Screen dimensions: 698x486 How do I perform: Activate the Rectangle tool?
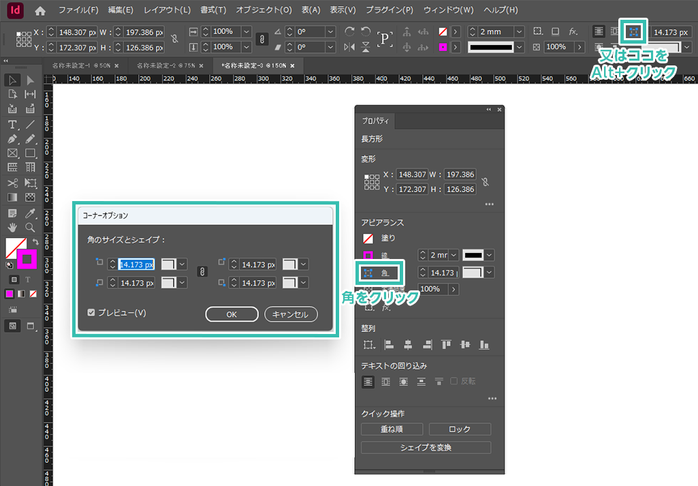(30, 153)
